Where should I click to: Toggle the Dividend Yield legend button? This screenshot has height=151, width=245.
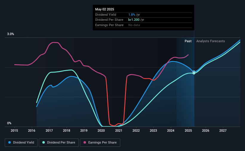click(21, 143)
